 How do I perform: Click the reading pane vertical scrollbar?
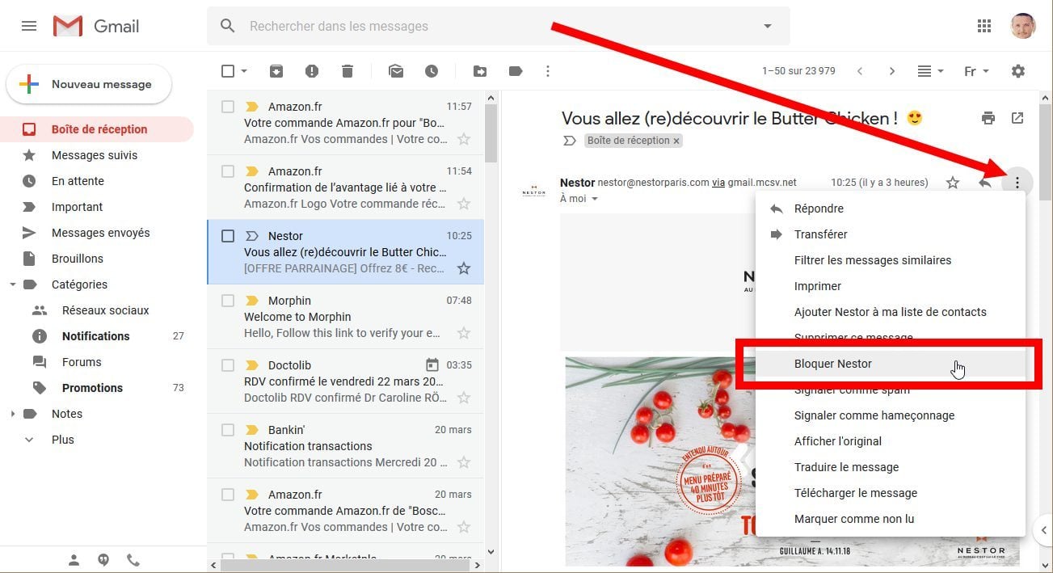[x=1045, y=151]
